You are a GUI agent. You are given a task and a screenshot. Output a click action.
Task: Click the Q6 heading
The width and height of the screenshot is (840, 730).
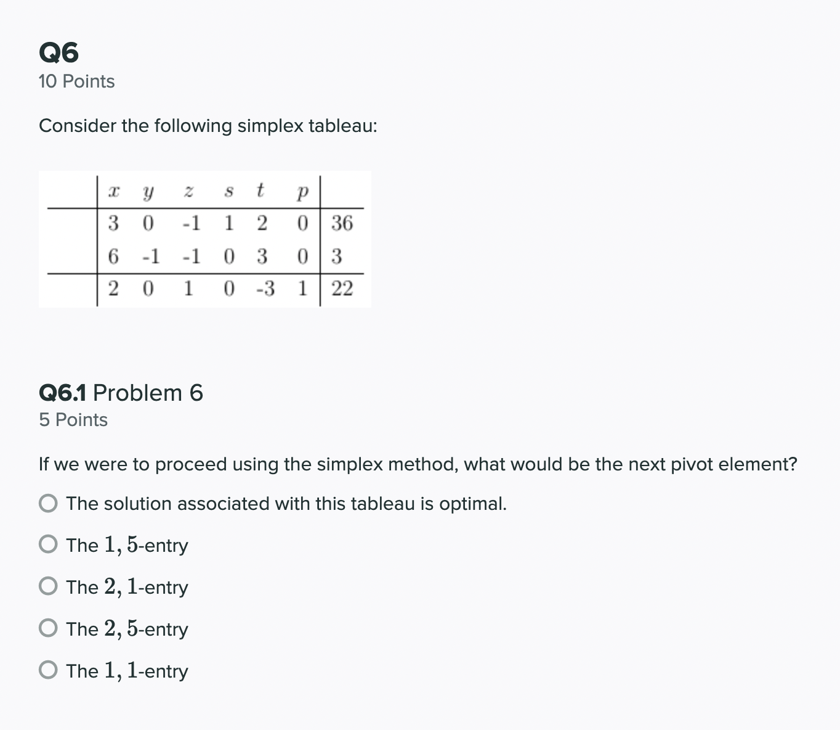click(59, 52)
